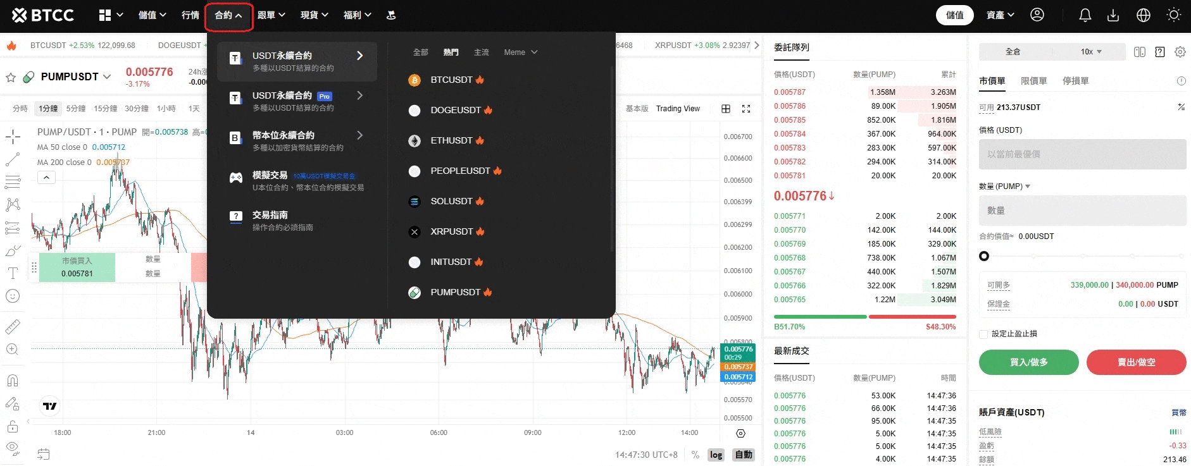Expand the Meme category dropdown
The image size is (1191, 466).
521,52
